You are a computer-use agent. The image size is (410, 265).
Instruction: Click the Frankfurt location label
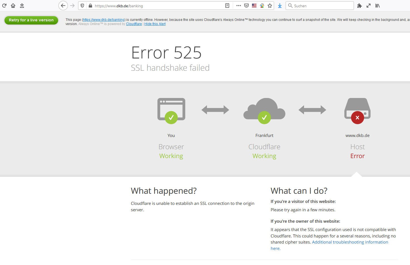coord(264,136)
